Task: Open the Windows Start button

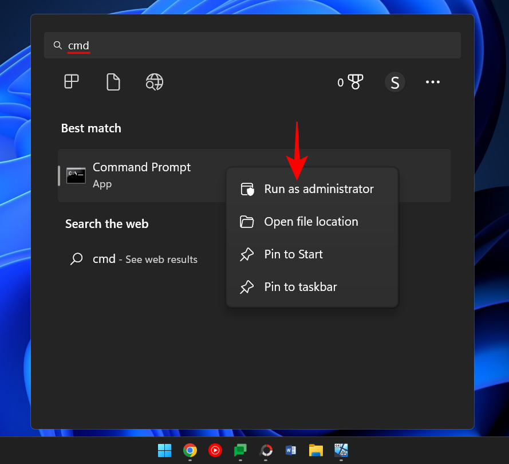Action: point(164,451)
